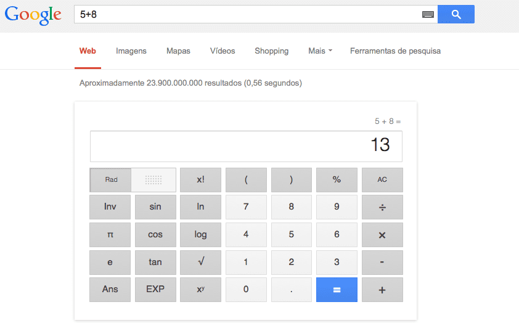The height and width of the screenshot is (323, 519).
Task: Switch to the Mapas tab
Action: point(178,51)
